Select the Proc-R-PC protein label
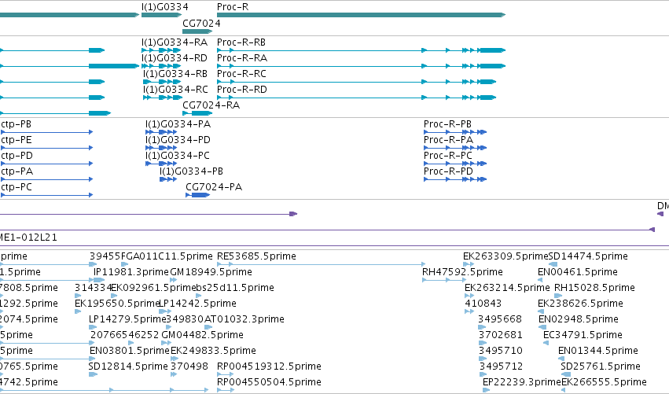The width and height of the screenshot is (669, 394). [448, 156]
